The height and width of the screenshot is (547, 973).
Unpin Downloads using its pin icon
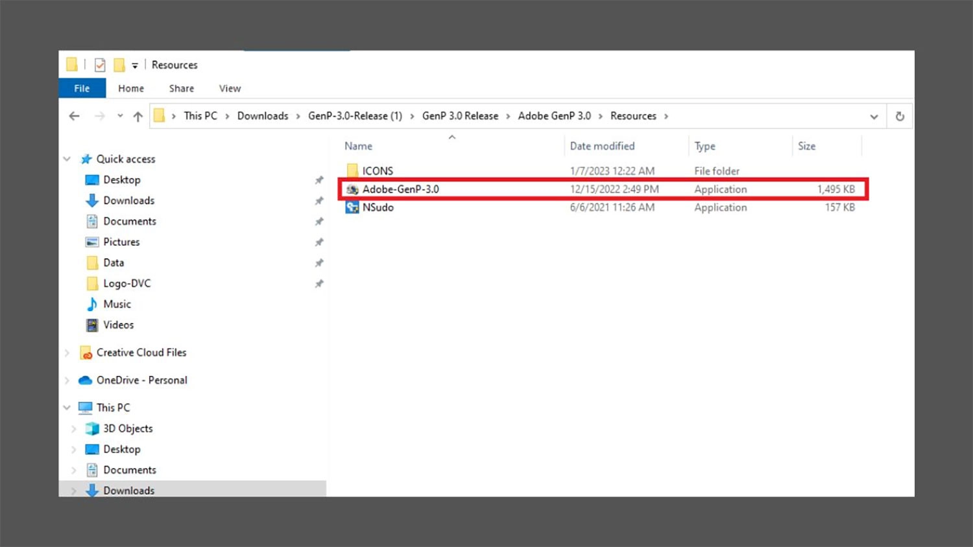click(x=319, y=201)
